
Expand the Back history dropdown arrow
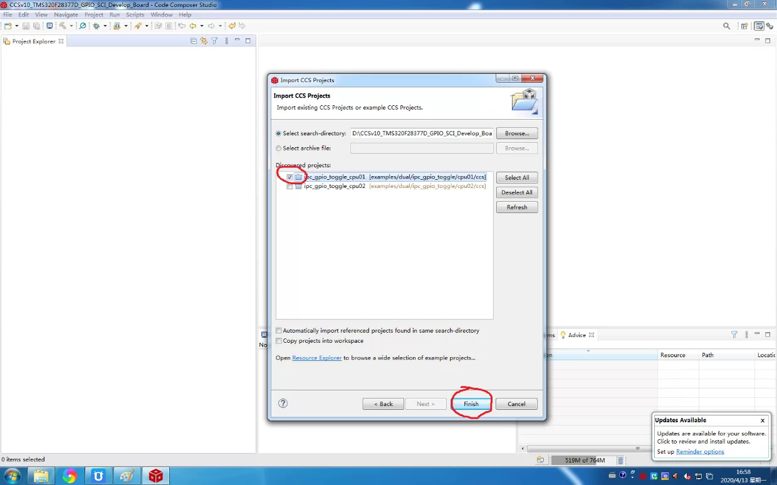[202, 26]
